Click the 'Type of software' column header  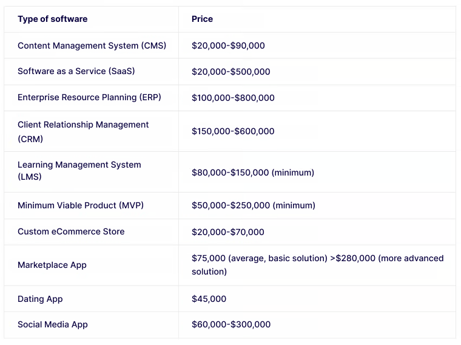pyautogui.click(x=52, y=19)
